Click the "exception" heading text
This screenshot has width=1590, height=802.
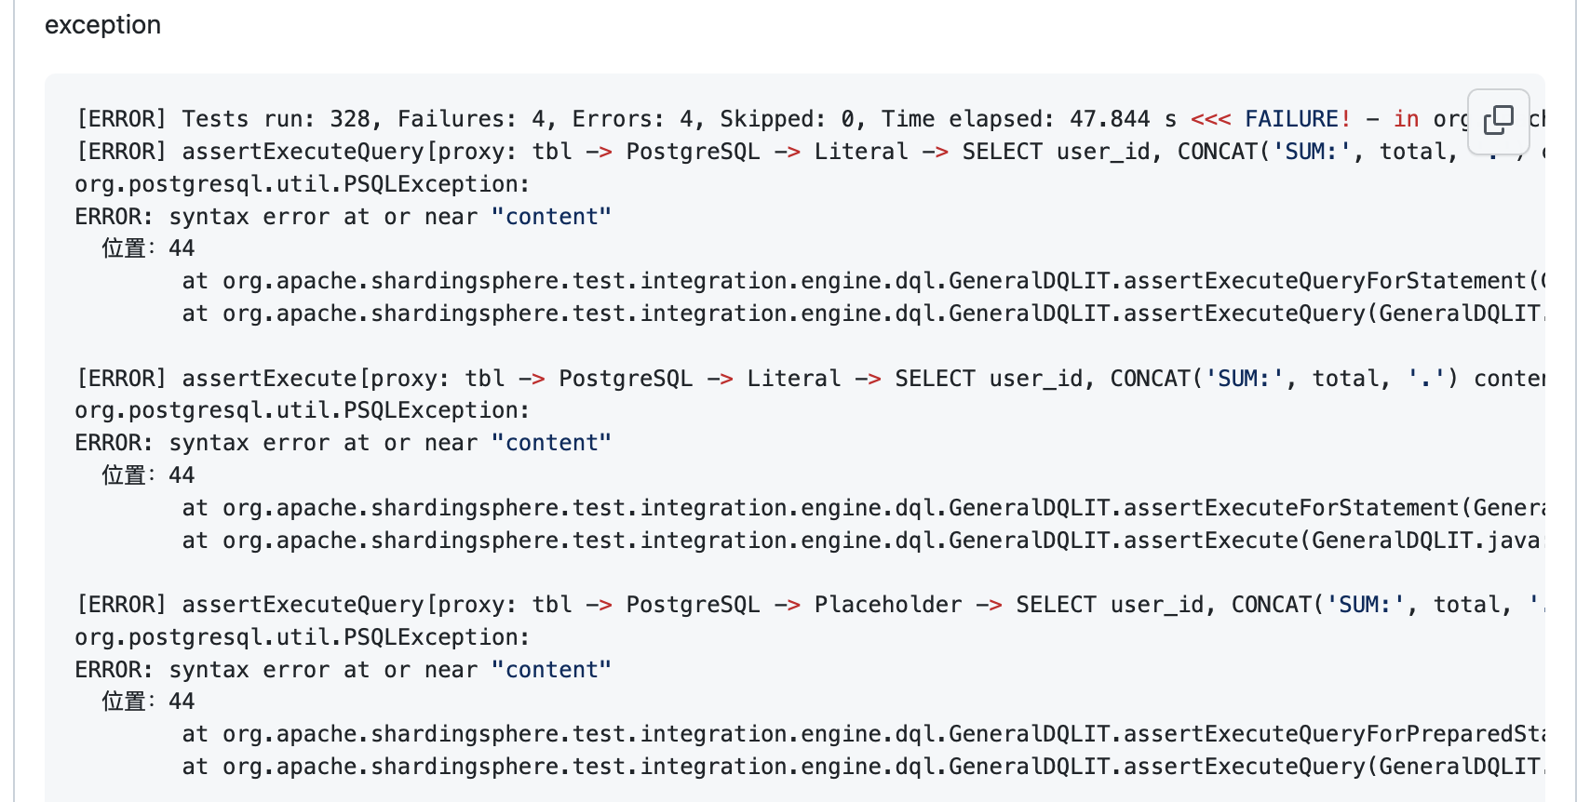pos(102,25)
